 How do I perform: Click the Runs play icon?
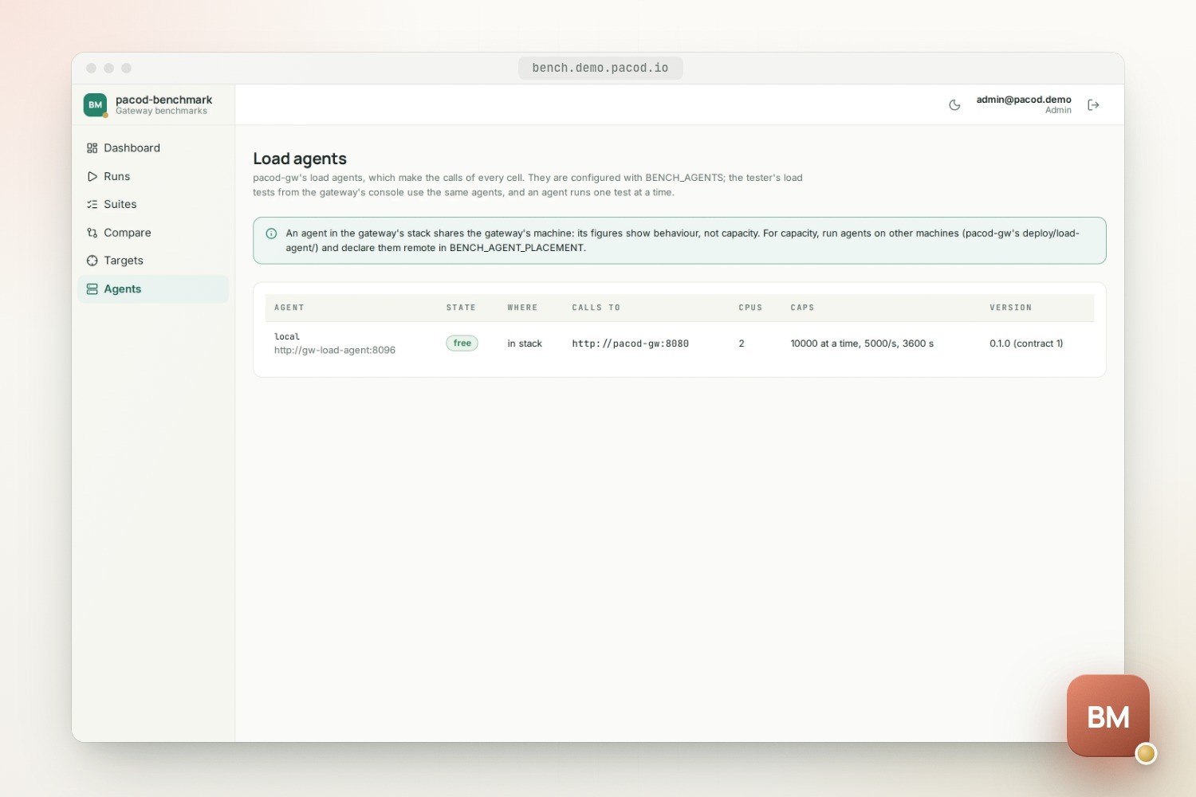coord(92,177)
